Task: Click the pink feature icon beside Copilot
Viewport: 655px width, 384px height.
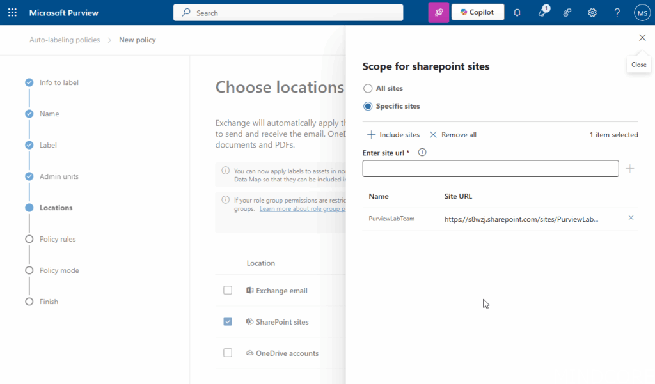Action: tap(438, 12)
